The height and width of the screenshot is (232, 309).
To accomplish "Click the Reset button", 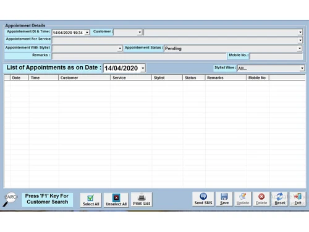I will (280, 199).
